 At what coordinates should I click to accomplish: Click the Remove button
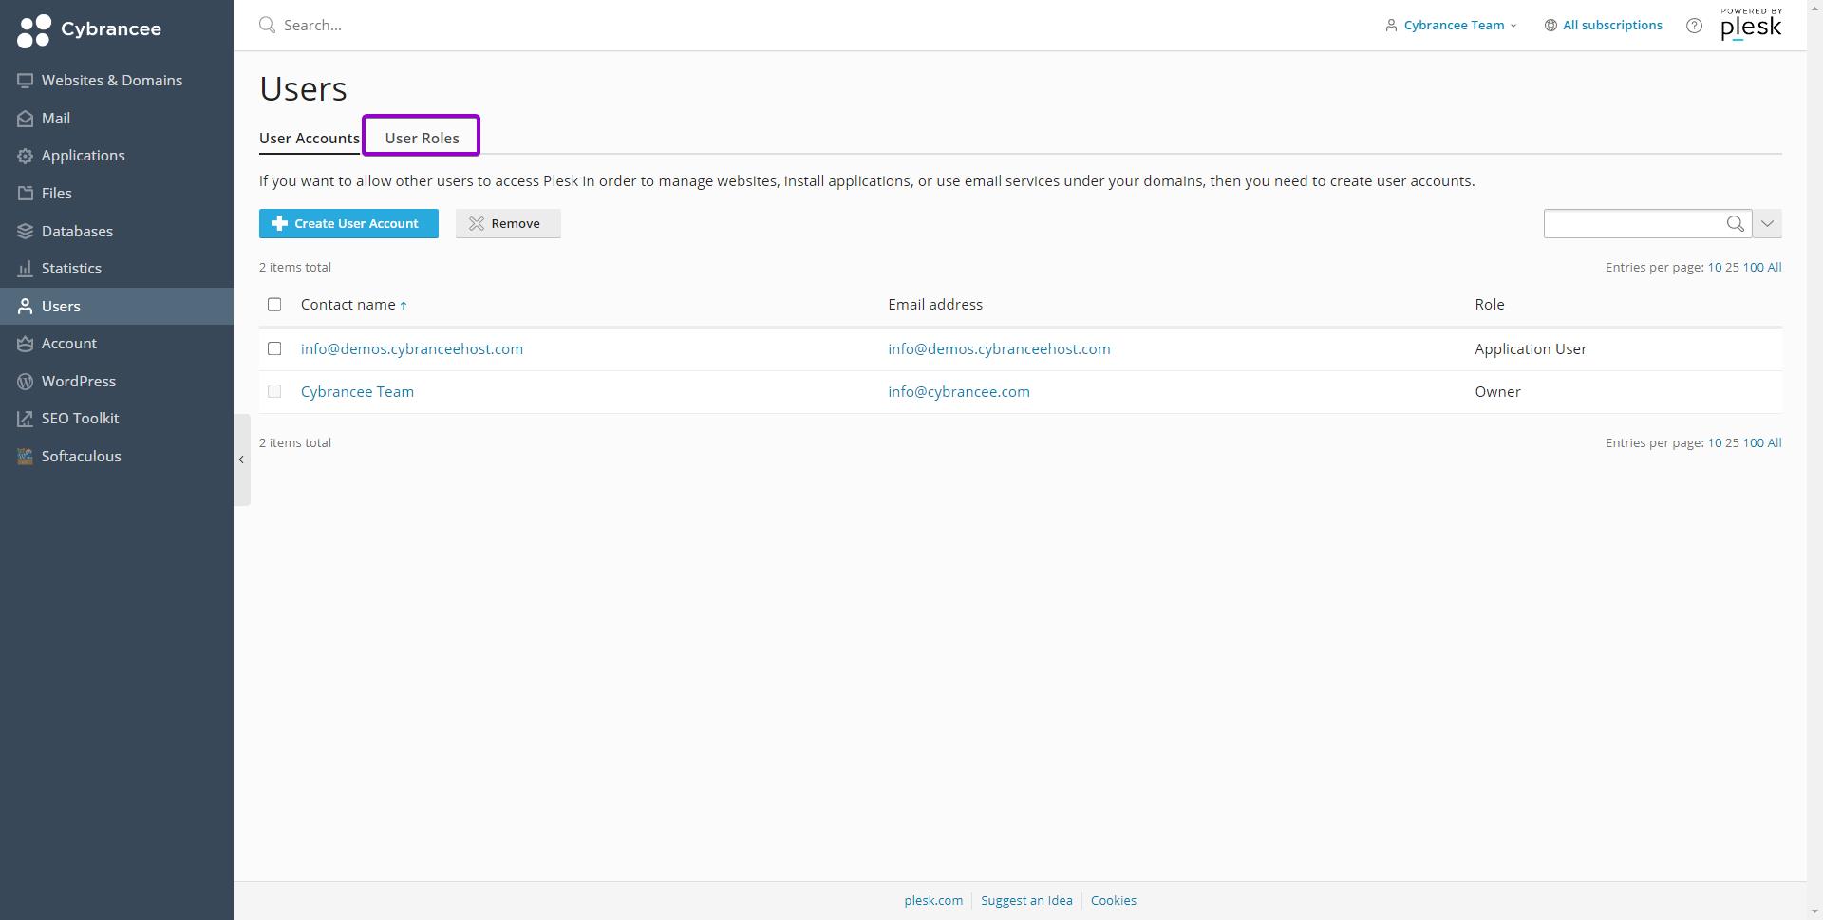coord(508,224)
